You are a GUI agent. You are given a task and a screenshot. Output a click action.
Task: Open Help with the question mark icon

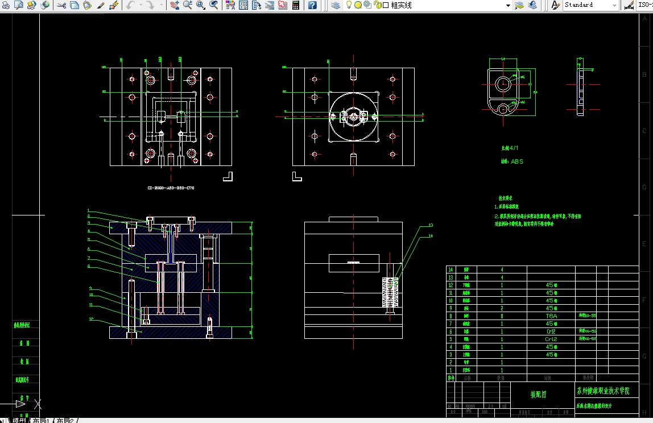pyautogui.click(x=312, y=5)
